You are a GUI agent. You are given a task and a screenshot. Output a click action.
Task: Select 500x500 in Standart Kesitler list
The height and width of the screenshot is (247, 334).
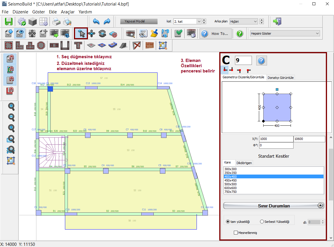point(230,184)
